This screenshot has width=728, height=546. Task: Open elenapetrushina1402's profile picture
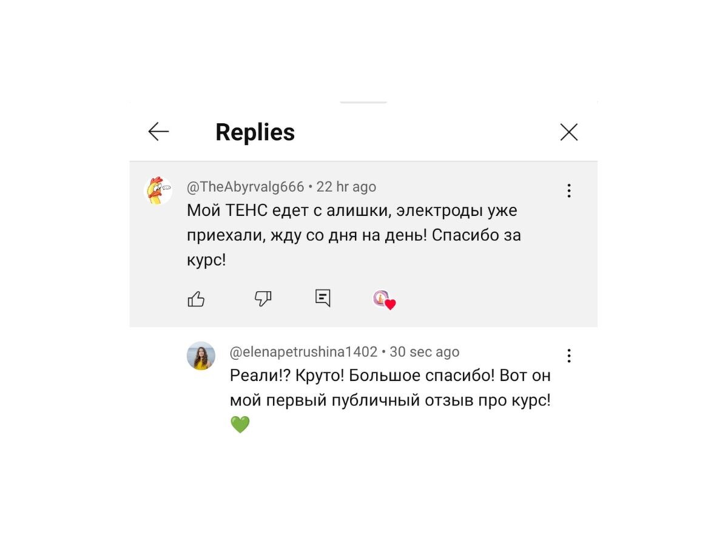[201, 356]
